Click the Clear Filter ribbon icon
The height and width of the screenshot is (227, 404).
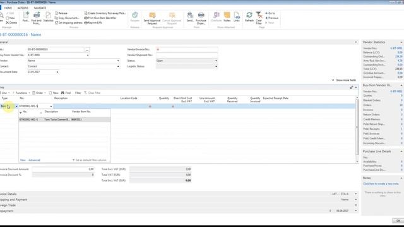259,18
